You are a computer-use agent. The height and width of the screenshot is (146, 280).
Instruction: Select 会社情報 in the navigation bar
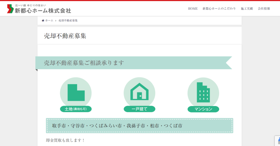tap(264, 8)
